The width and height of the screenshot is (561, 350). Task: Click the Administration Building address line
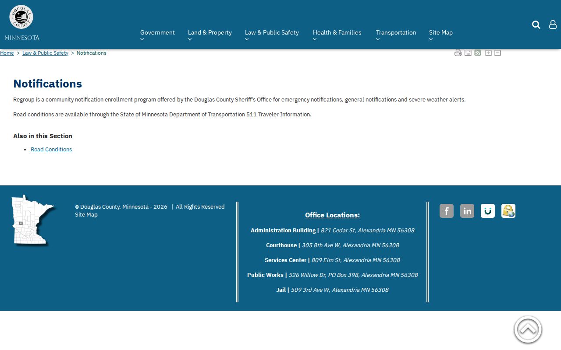click(332, 230)
